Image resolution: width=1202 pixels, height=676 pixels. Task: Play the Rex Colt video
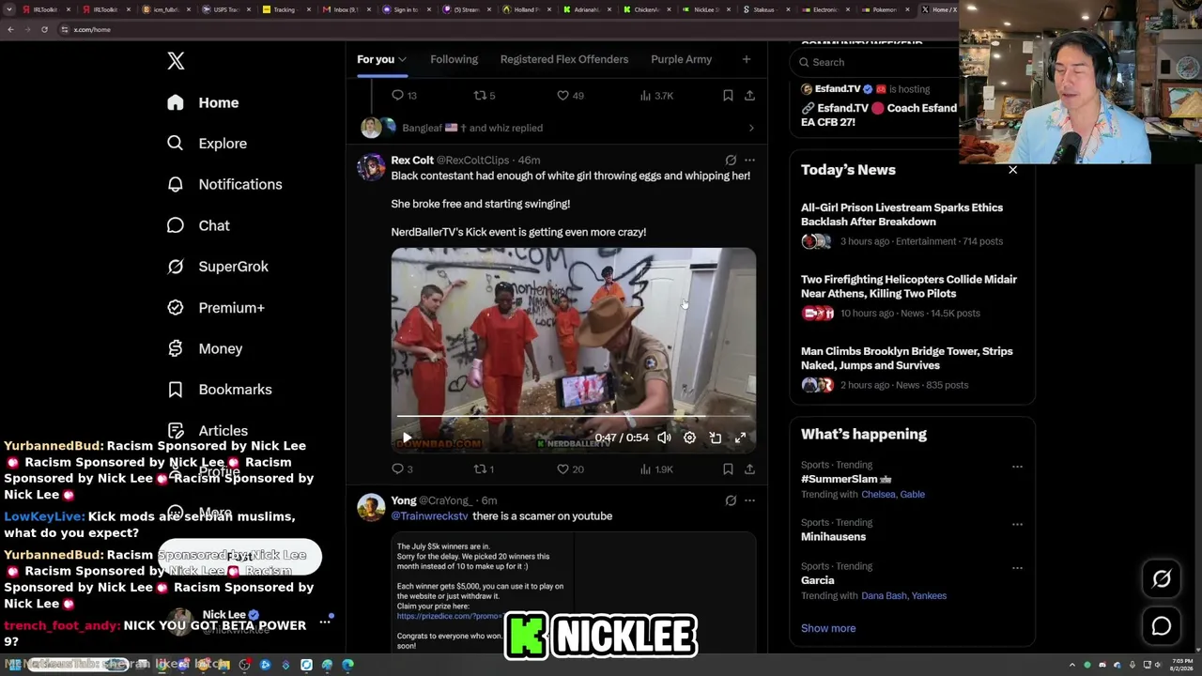[407, 438]
